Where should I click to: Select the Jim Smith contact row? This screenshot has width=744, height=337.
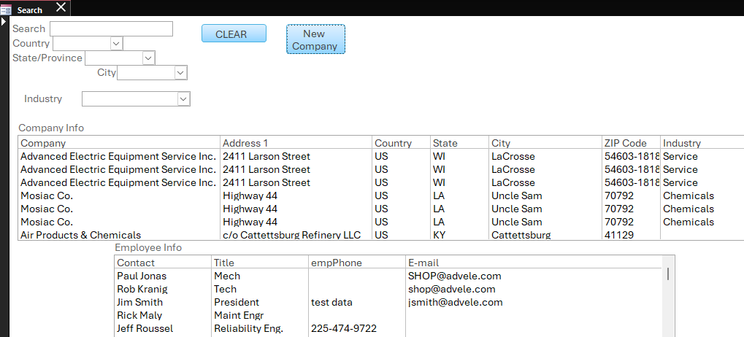[x=388, y=303]
